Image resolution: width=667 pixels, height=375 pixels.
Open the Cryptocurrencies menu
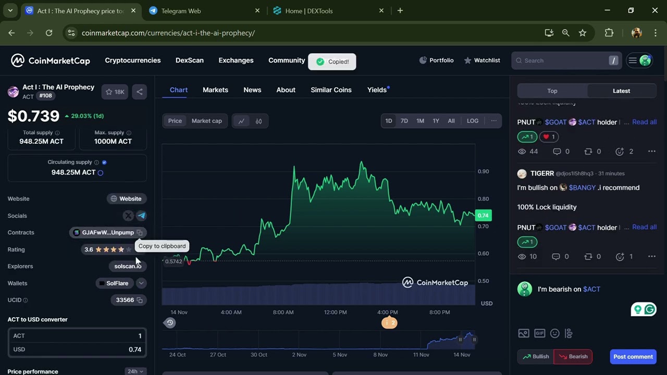(x=133, y=60)
